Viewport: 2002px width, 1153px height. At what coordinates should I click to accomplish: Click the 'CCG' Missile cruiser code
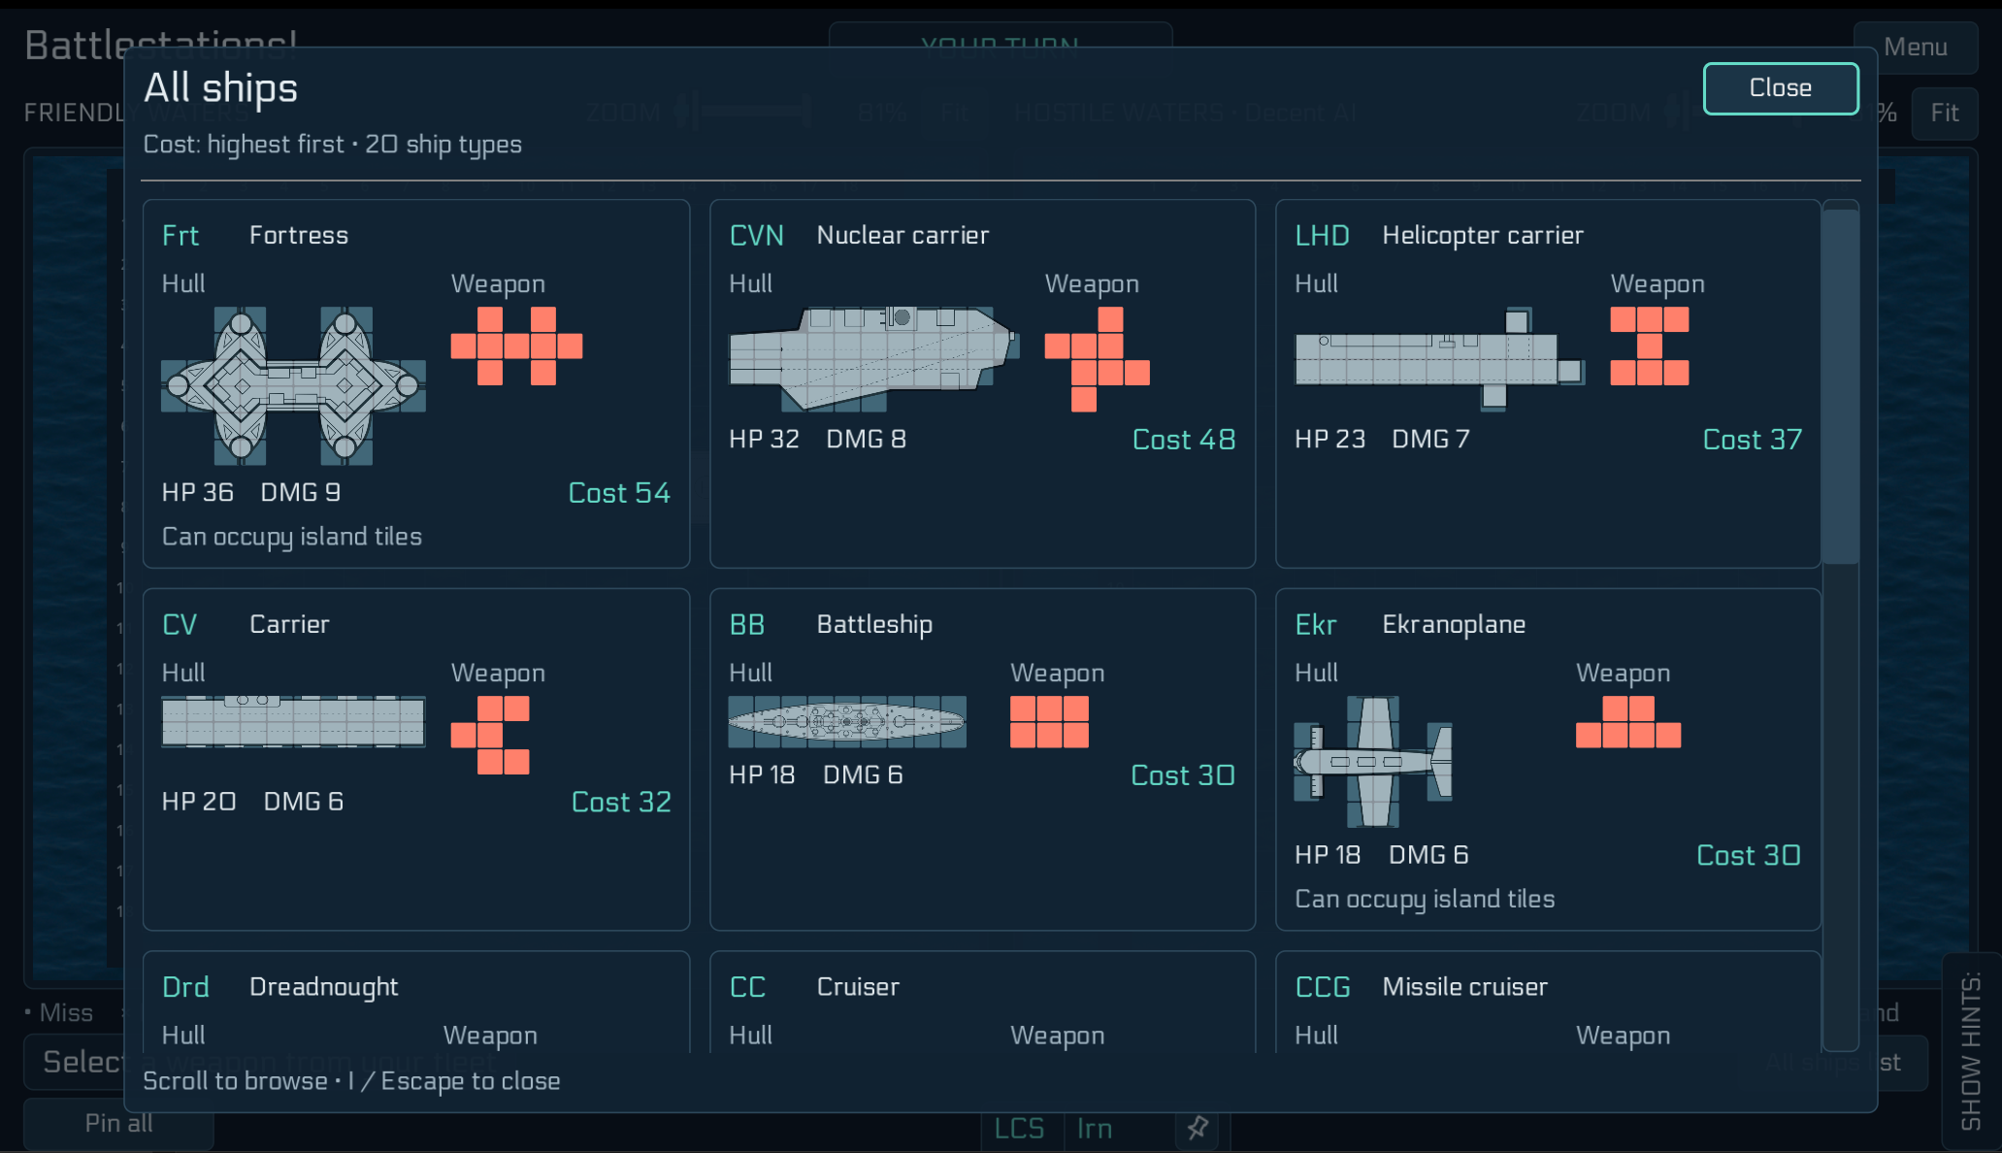point(1323,987)
